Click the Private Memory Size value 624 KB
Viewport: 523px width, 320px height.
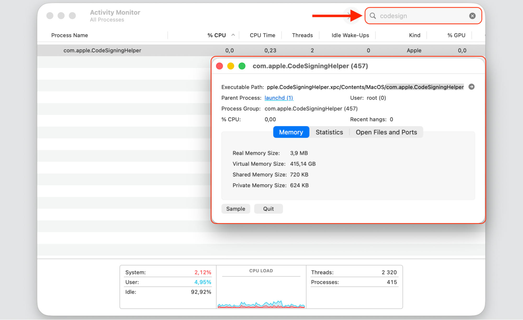[x=299, y=185]
